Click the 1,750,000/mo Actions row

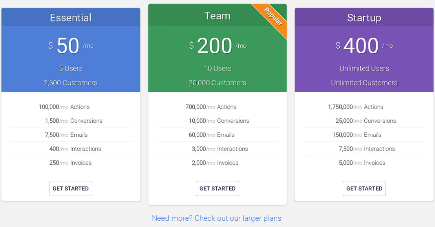364,107
